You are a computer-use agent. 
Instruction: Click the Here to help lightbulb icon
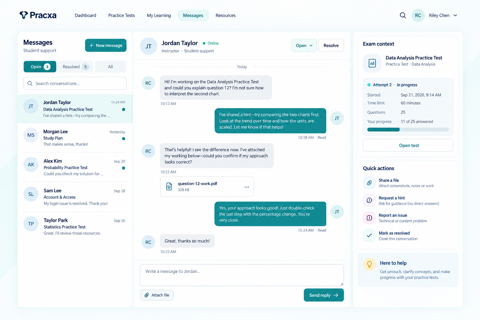tap(369, 264)
